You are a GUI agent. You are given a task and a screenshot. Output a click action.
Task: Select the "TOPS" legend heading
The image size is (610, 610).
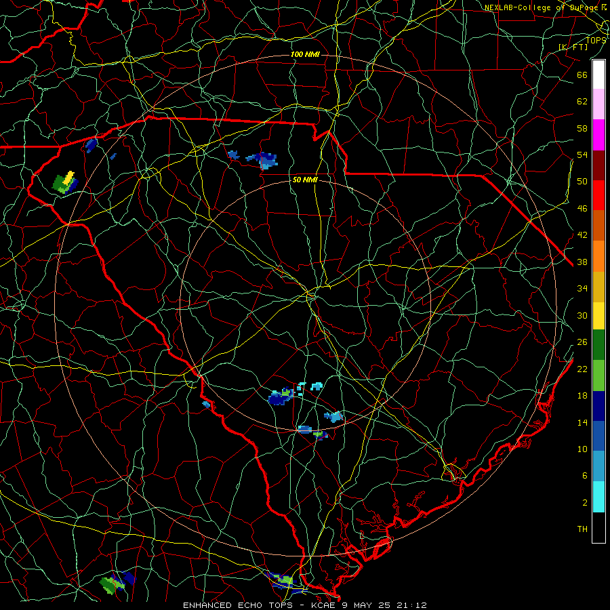596,40
